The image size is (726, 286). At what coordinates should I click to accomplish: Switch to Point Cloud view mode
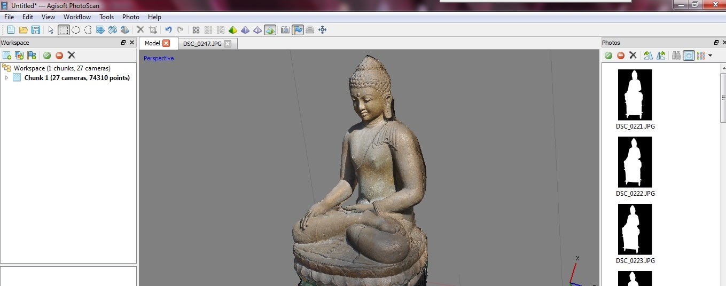[196, 30]
